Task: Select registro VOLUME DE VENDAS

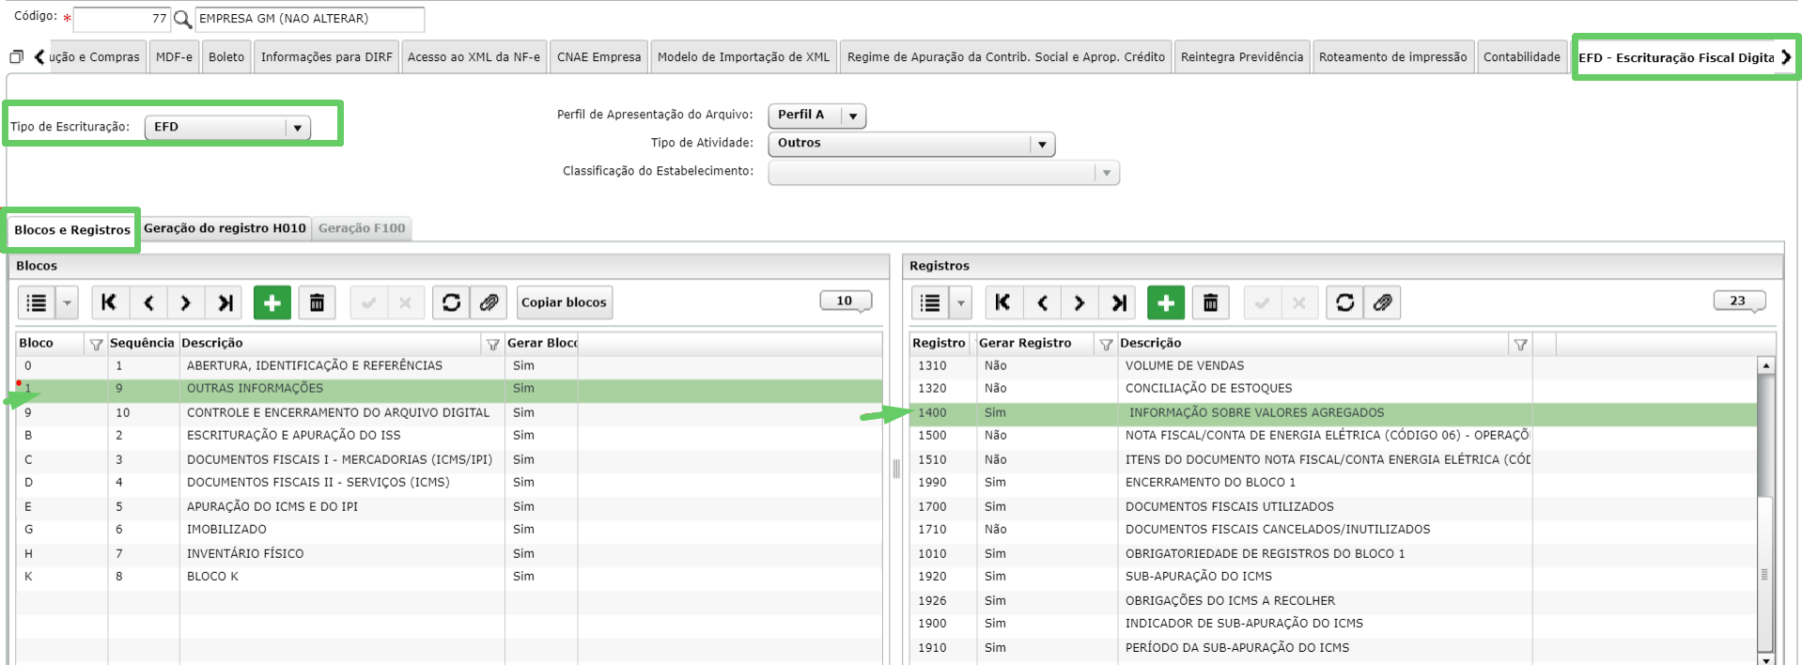Action: click(x=1333, y=365)
